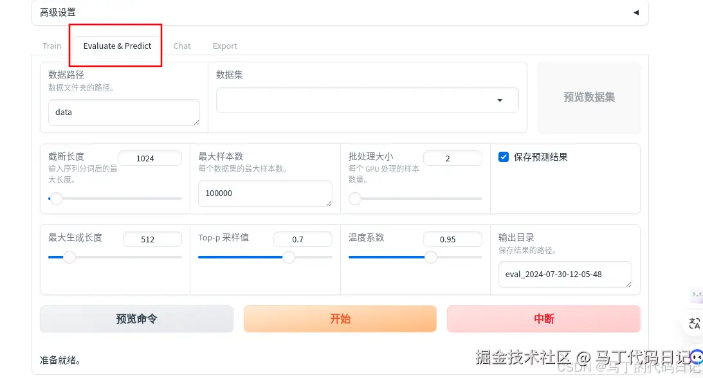Click the 批处理大小 number box
703x378 pixels.
[x=452, y=158]
